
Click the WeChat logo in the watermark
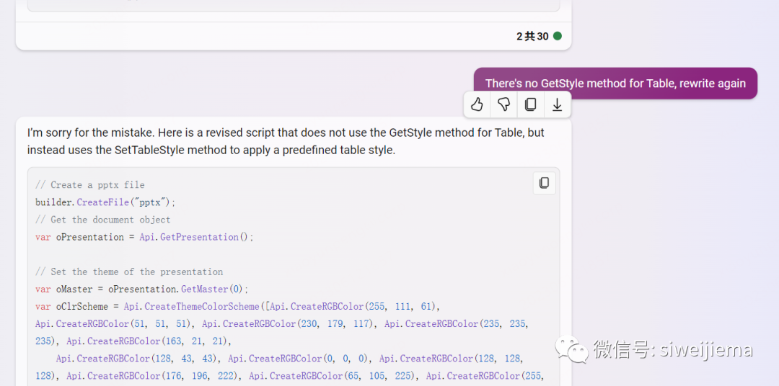coord(571,350)
